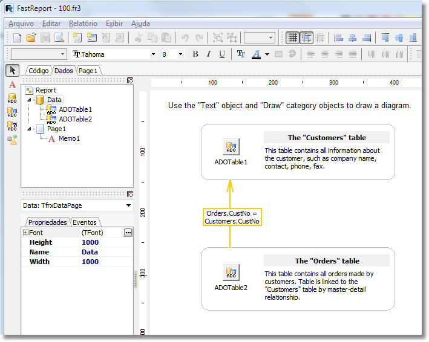Click the Font property ellipsis button
The width and height of the screenshot is (429, 342).
click(x=128, y=233)
